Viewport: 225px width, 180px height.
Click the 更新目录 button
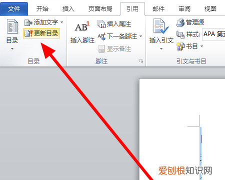[41, 33]
